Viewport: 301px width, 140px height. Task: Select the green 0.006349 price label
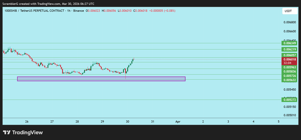pos(290,43)
